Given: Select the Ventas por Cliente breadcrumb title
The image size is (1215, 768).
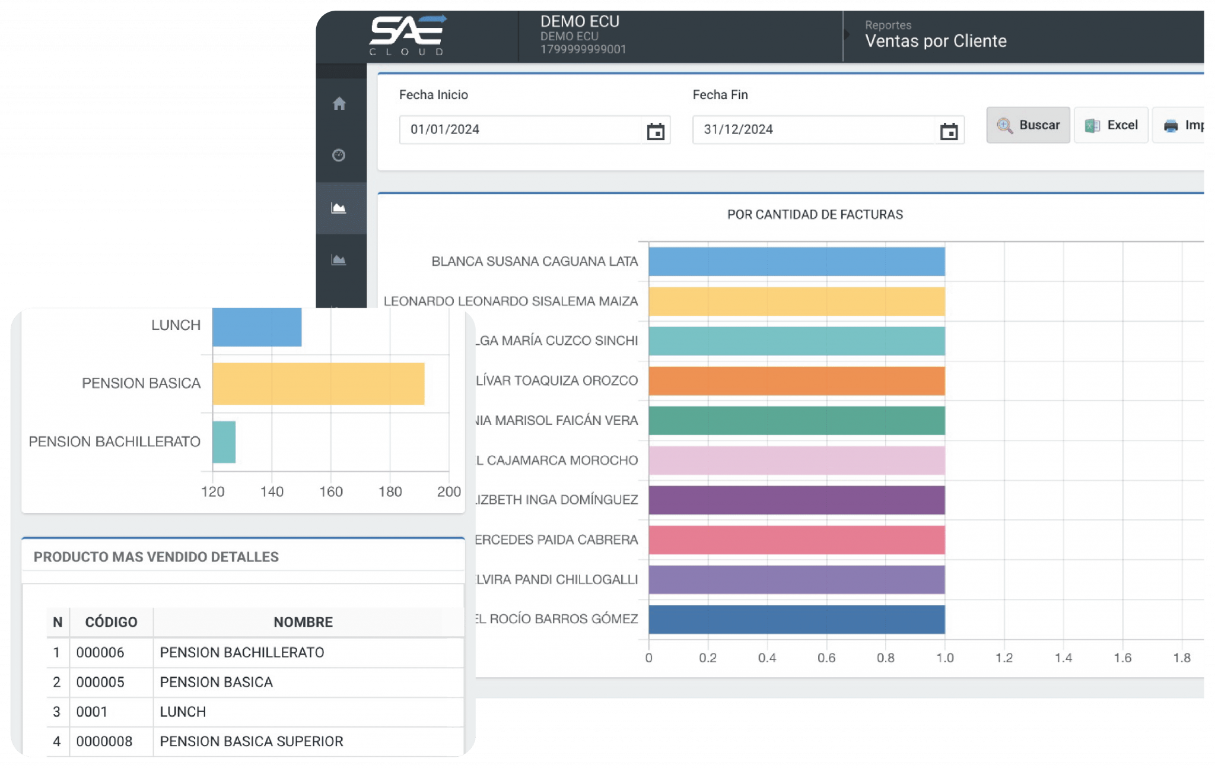Looking at the screenshot, I should tap(935, 41).
